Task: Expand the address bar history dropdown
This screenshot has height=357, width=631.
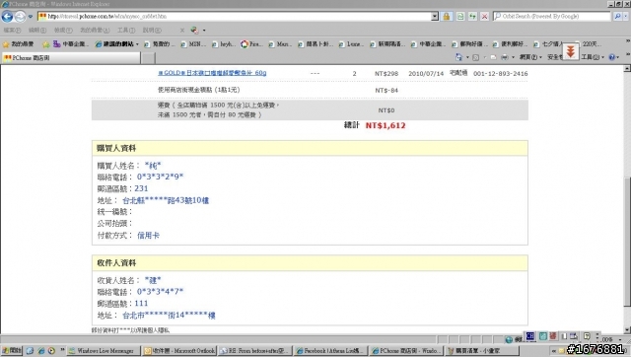Action: 435,16
